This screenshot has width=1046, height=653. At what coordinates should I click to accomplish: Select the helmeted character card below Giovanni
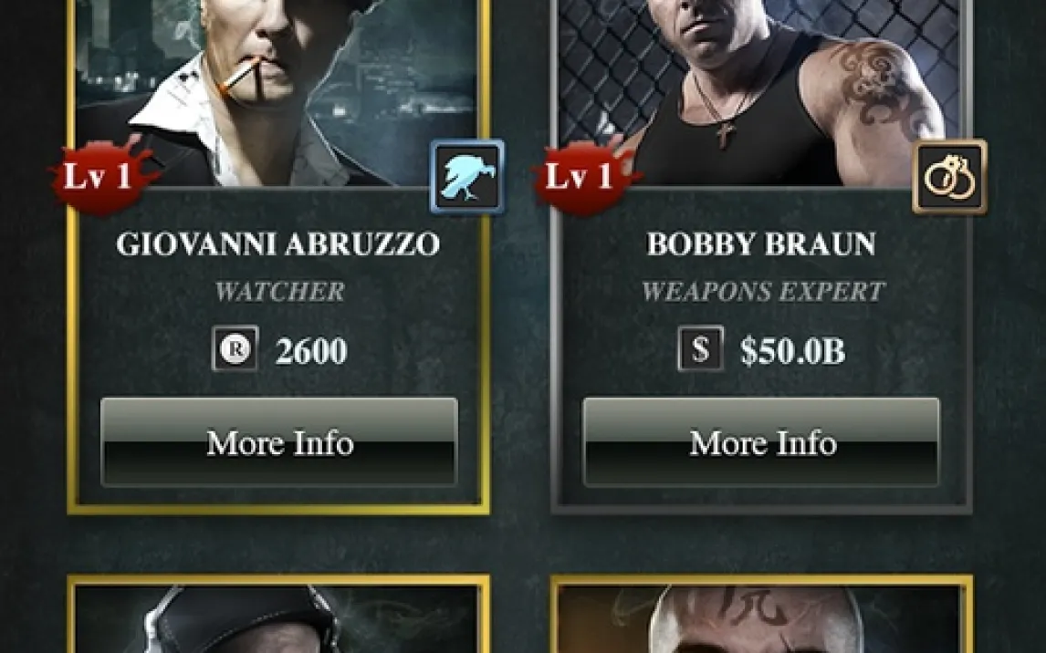pyautogui.click(x=278, y=614)
